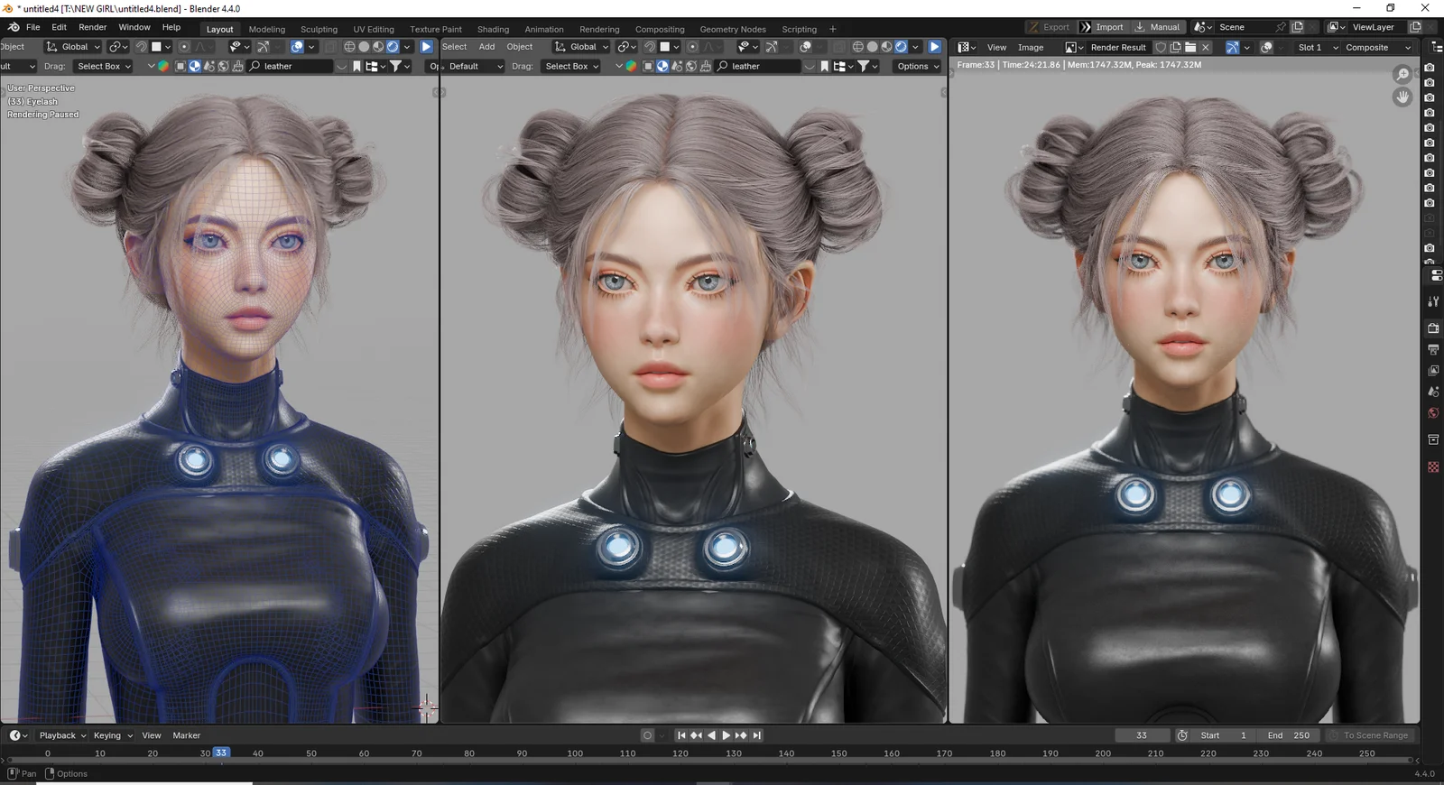The image size is (1444, 785).
Task: Switch to the Shading workspace tab
Action: pyautogui.click(x=493, y=29)
